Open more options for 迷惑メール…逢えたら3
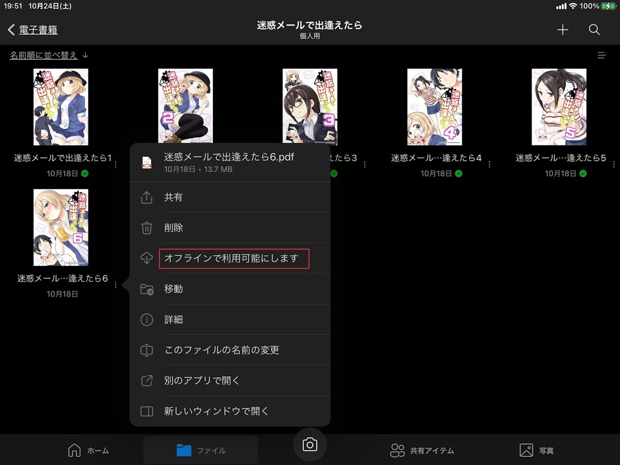 pos(365,164)
